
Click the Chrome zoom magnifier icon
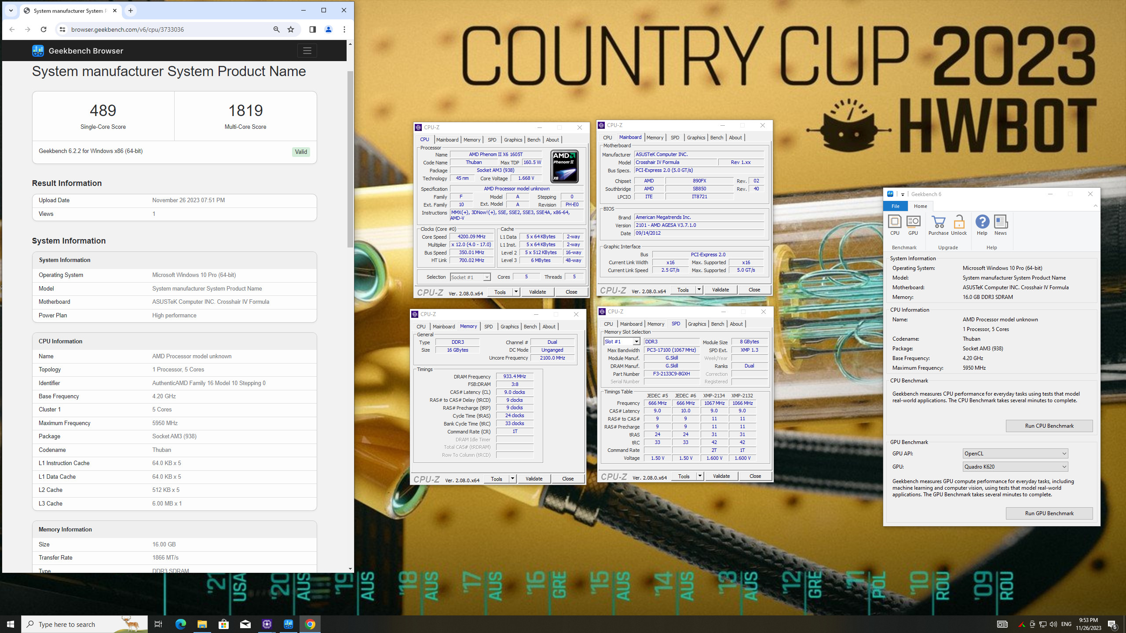[276, 29]
